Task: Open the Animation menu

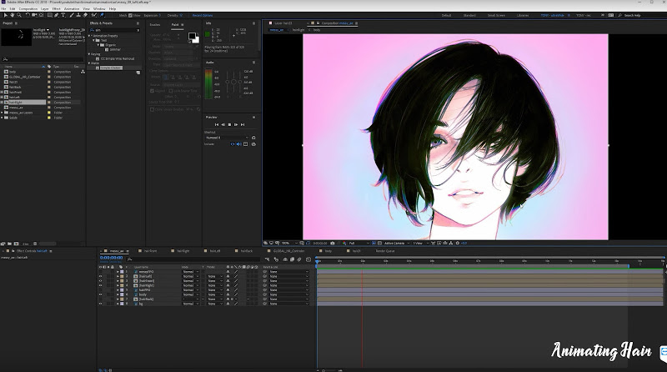Action: tap(72, 8)
